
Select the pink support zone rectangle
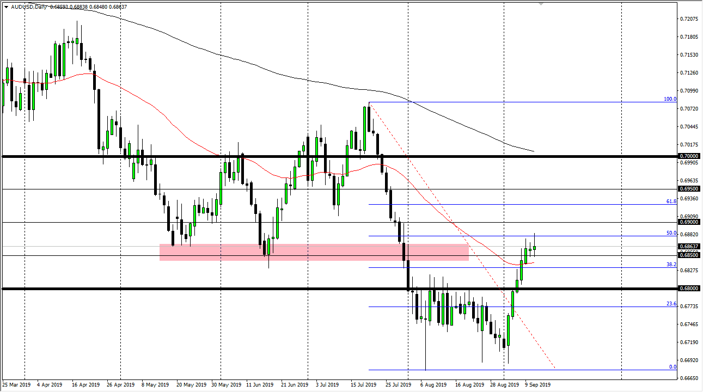pos(314,252)
